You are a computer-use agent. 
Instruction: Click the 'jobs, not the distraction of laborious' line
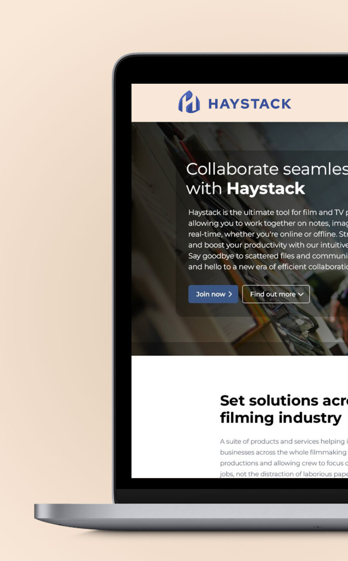(284, 474)
